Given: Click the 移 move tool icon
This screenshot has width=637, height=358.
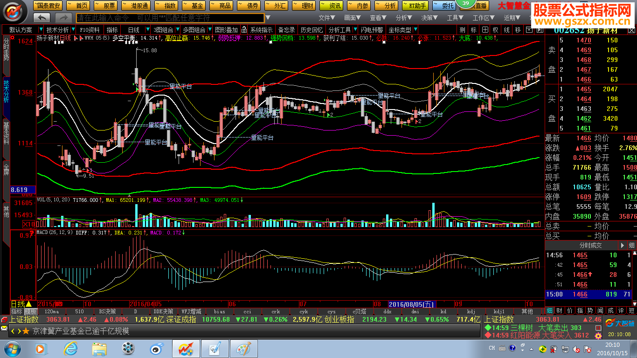Looking at the screenshot, I should (x=518, y=30).
